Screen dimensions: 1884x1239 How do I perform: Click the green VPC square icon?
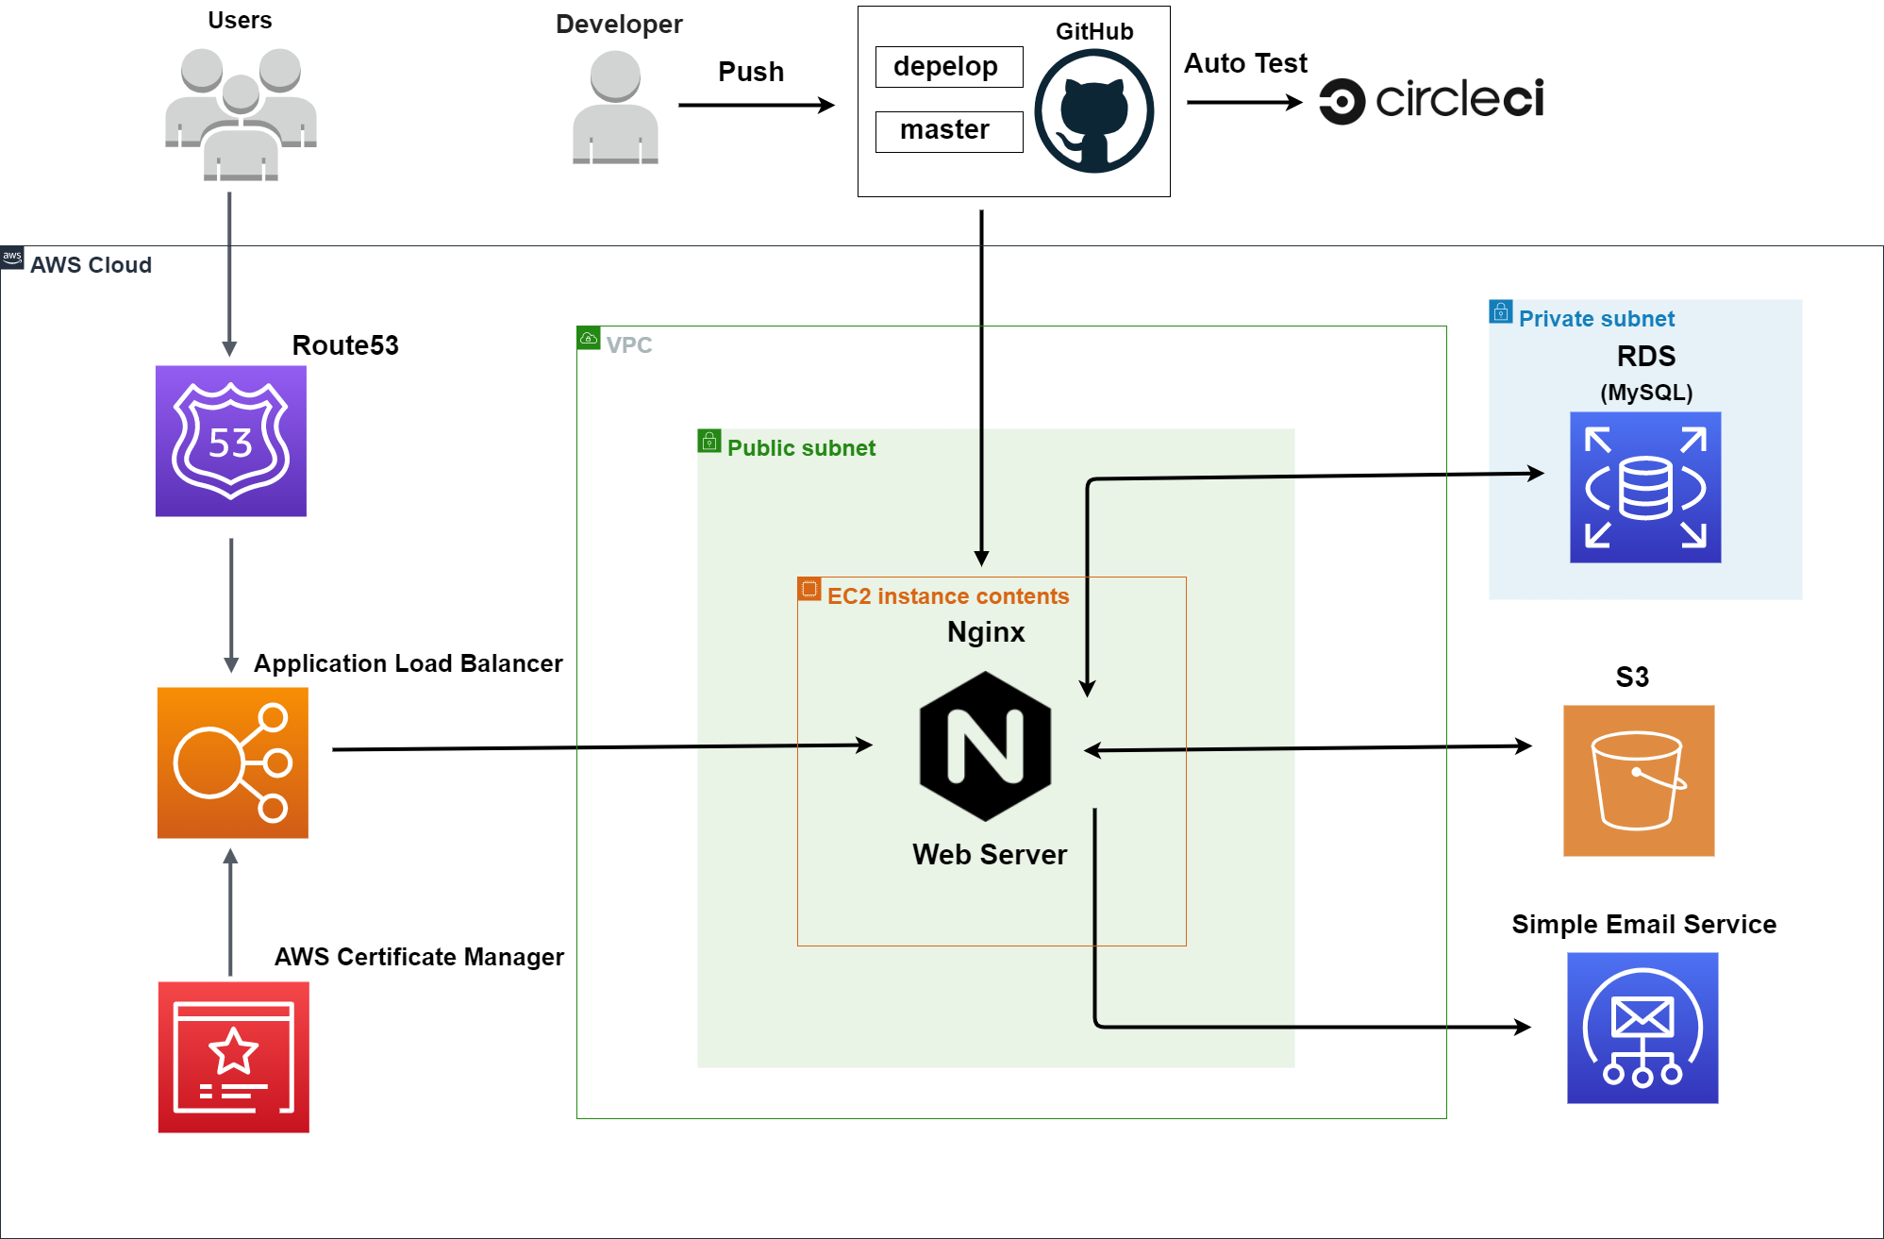[x=589, y=338]
